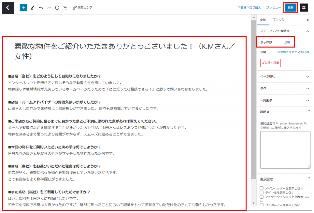Open the list view outline
Viewport: 314px width, 213px height.
[x=65, y=8]
